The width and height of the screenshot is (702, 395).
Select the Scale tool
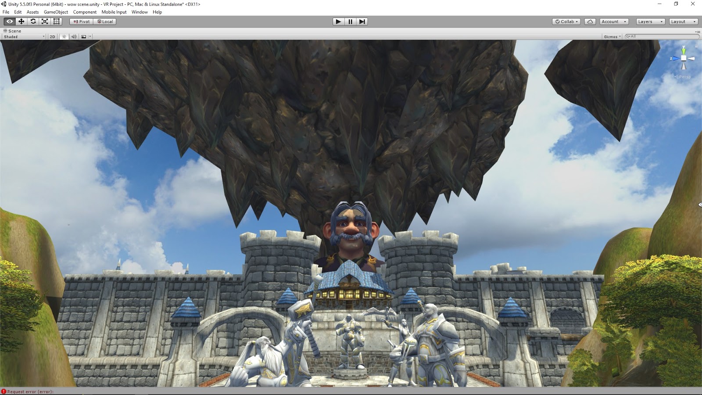click(x=45, y=22)
